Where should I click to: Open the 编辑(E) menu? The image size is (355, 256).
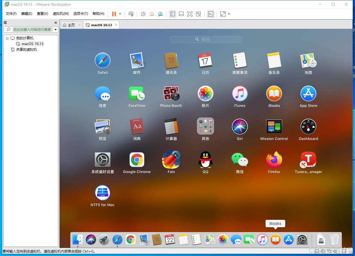pyautogui.click(x=27, y=14)
